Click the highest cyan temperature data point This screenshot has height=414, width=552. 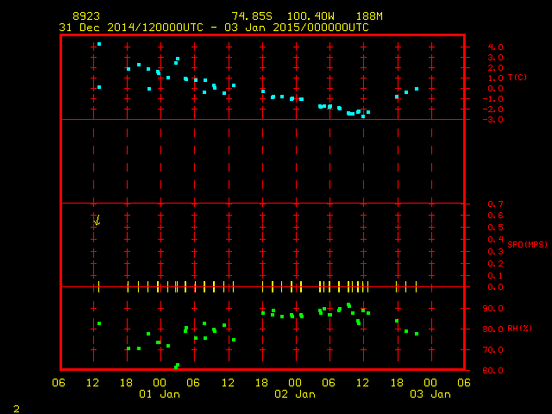[x=99, y=44]
